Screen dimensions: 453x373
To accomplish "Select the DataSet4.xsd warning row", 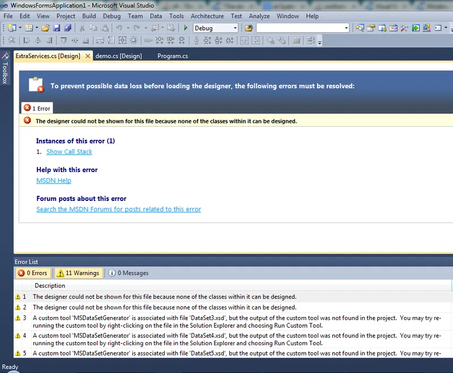I will click(233, 339).
